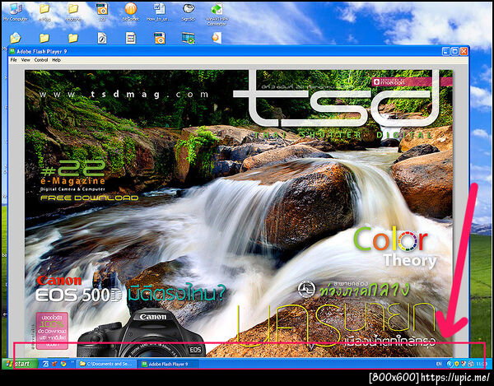Click the red security alert tray icon

(464, 364)
